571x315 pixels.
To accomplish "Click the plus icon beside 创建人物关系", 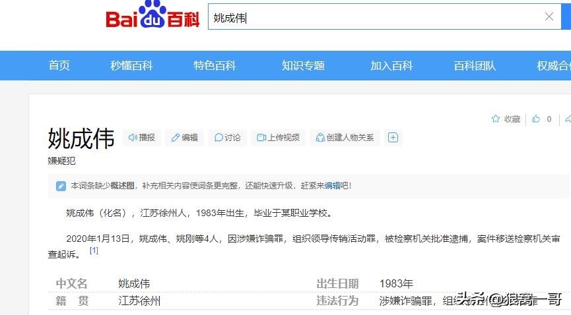I will click(x=393, y=138).
